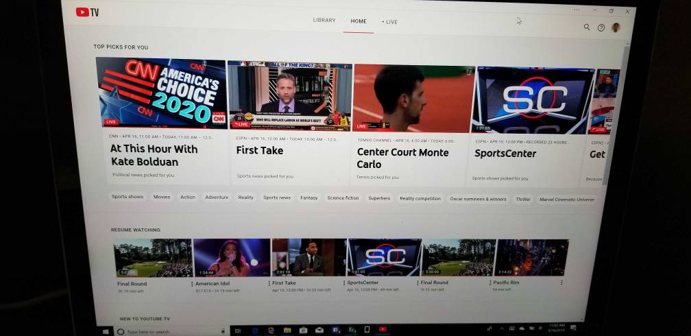691x336 pixels.
Task: Click 'Tennis picked for you' text
Action: 378,178
